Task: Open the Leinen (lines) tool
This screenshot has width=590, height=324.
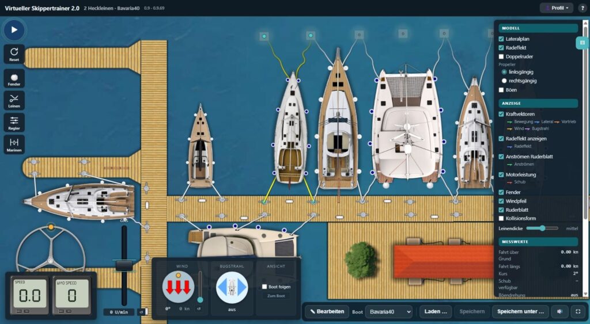Action: pyautogui.click(x=14, y=101)
